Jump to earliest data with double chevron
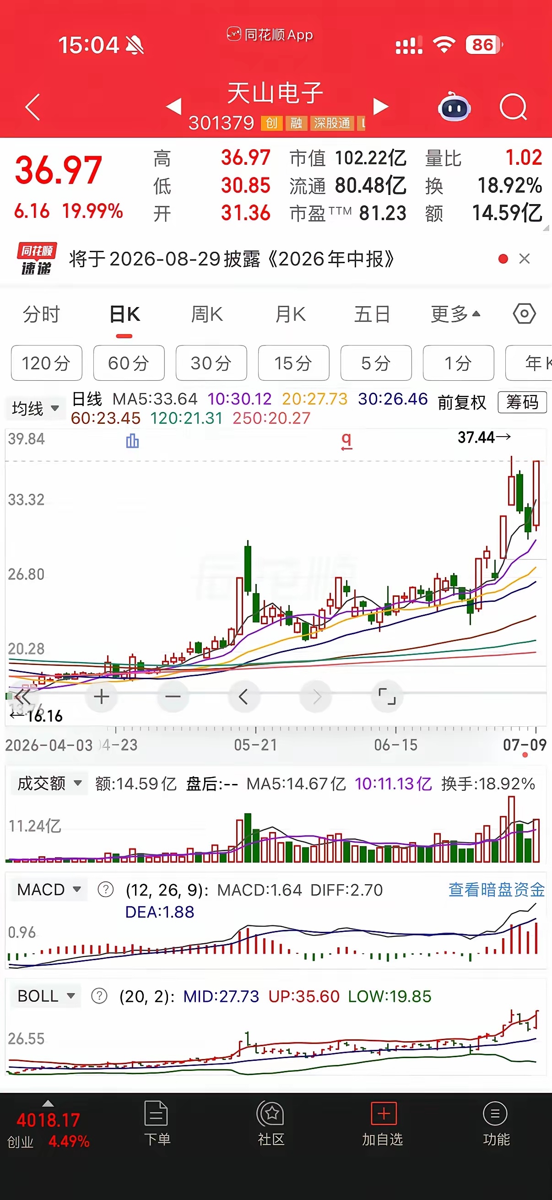The image size is (552, 1200). [22, 697]
